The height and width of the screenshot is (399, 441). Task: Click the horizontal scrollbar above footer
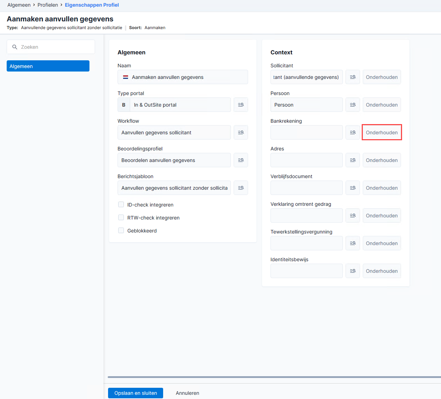coord(274,377)
